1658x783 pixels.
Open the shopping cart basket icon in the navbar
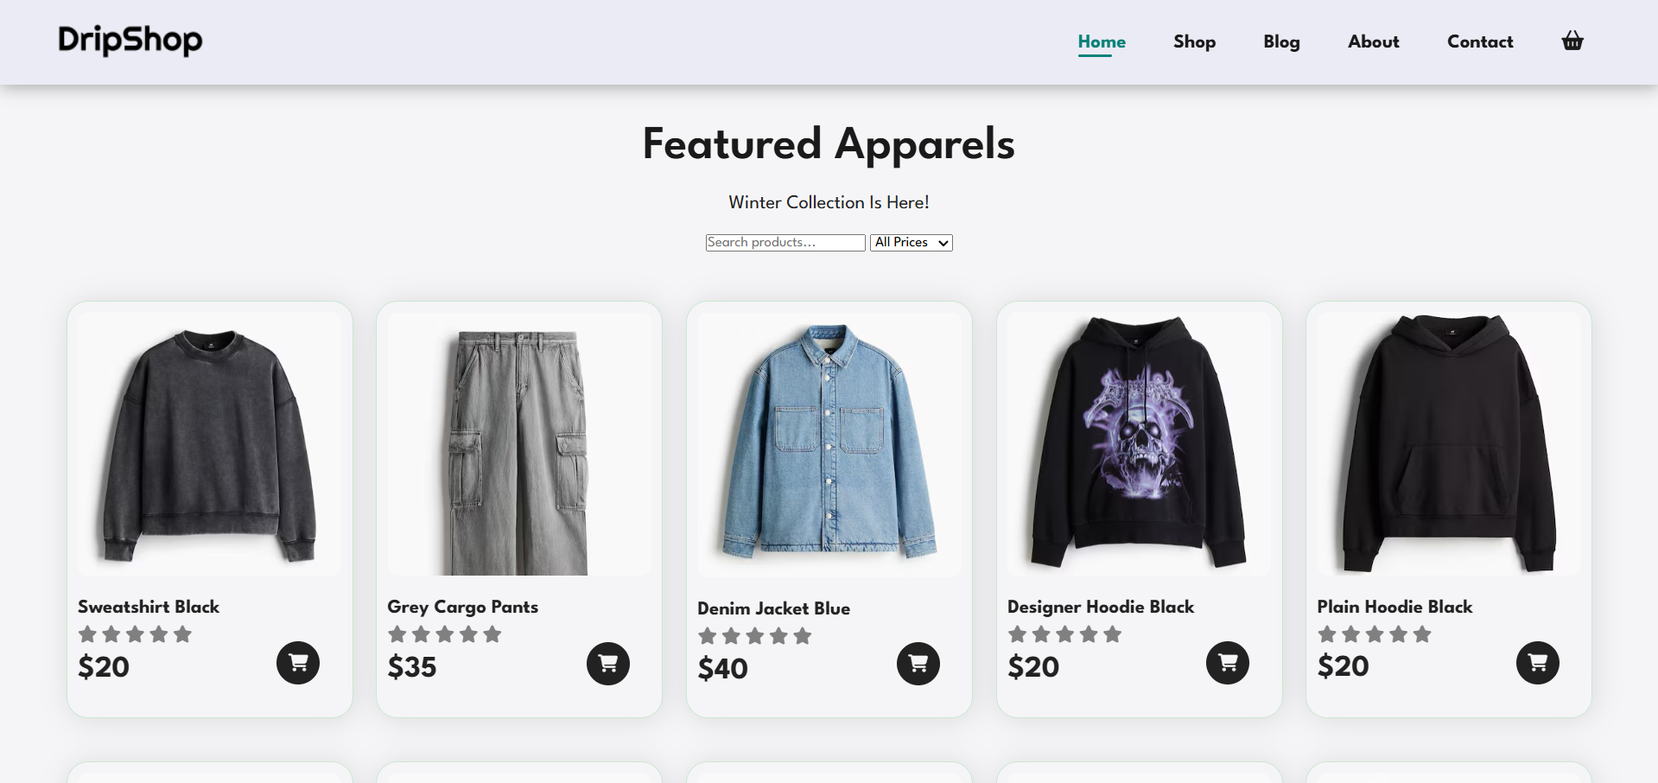point(1572,41)
